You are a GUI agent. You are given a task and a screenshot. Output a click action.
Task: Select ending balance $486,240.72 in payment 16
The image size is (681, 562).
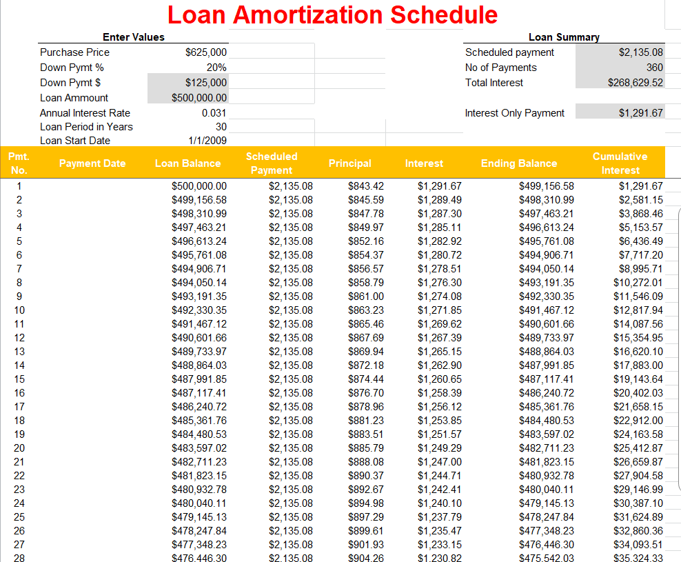tap(547, 393)
